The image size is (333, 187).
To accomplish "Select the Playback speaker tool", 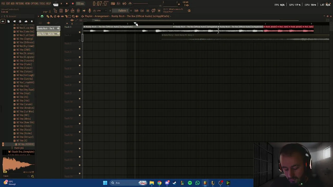I will coord(77,16).
